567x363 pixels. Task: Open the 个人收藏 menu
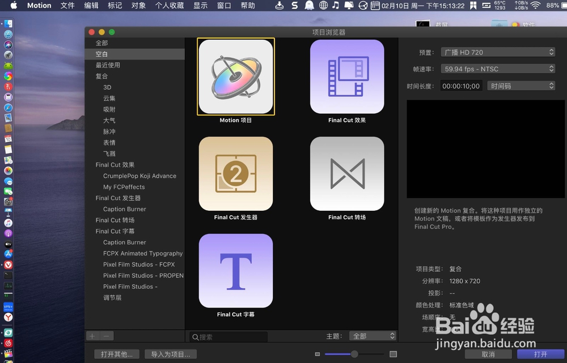170,6
